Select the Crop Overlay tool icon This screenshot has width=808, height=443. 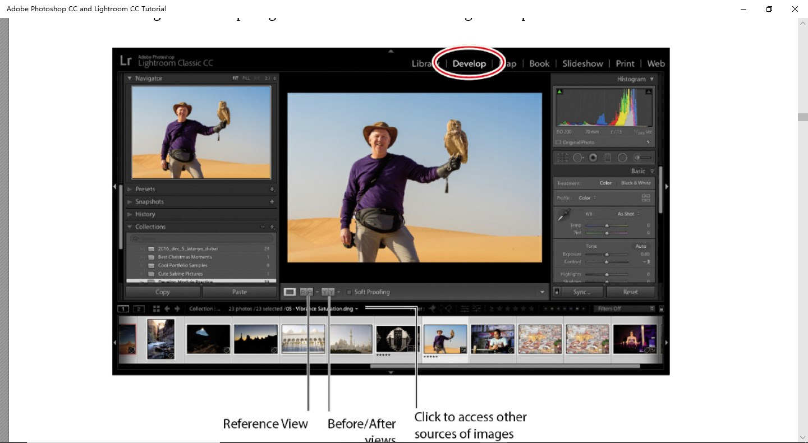pos(562,158)
